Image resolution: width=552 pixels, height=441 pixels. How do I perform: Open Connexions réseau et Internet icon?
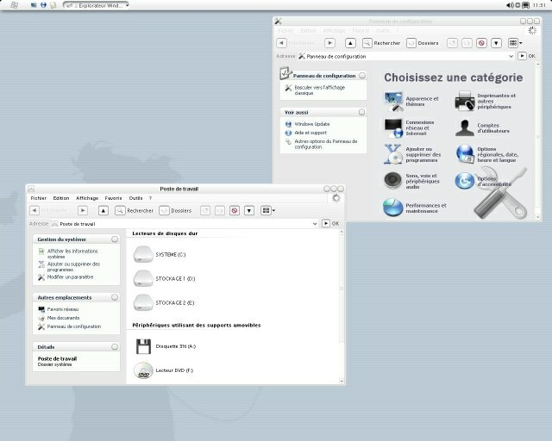click(x=393, y=128)
